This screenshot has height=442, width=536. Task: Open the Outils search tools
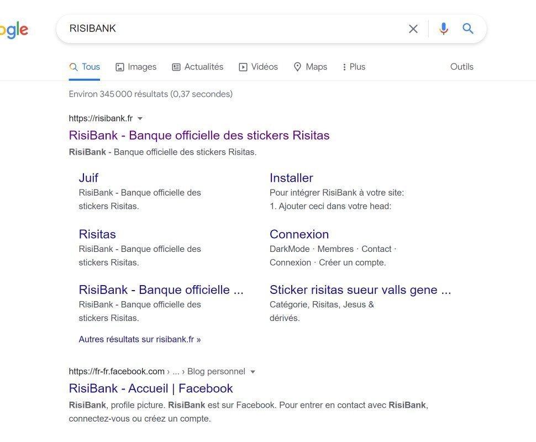click(x=461, y=67)
